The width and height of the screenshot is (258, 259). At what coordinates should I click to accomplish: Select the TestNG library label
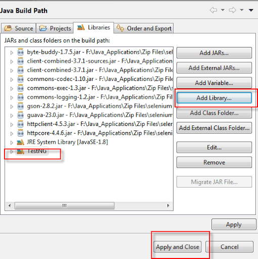(x=37, y=151)
